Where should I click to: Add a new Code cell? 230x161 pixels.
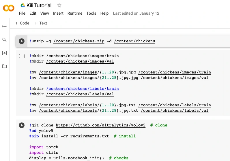(22, 23)
